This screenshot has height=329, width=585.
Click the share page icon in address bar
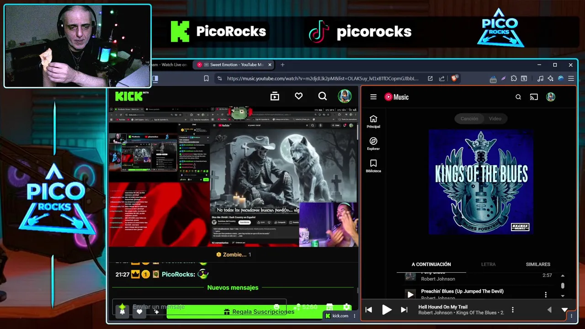click(x=441, y=79)
